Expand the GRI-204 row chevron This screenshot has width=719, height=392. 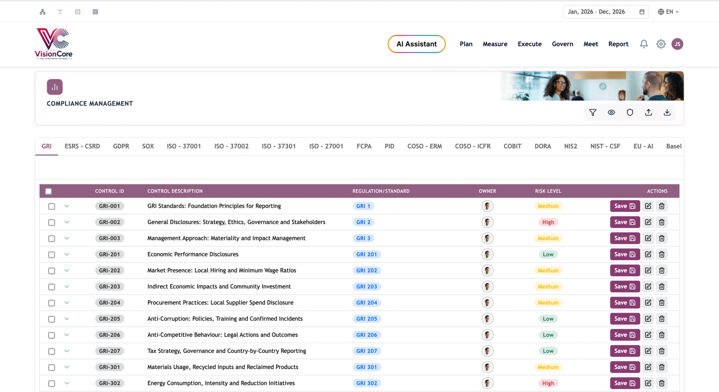click(x=67, y=303)
